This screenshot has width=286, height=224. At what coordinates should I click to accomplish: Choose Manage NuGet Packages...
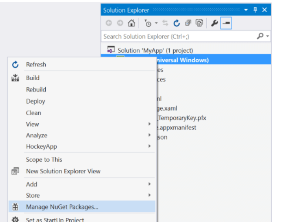tap(82, 207)
